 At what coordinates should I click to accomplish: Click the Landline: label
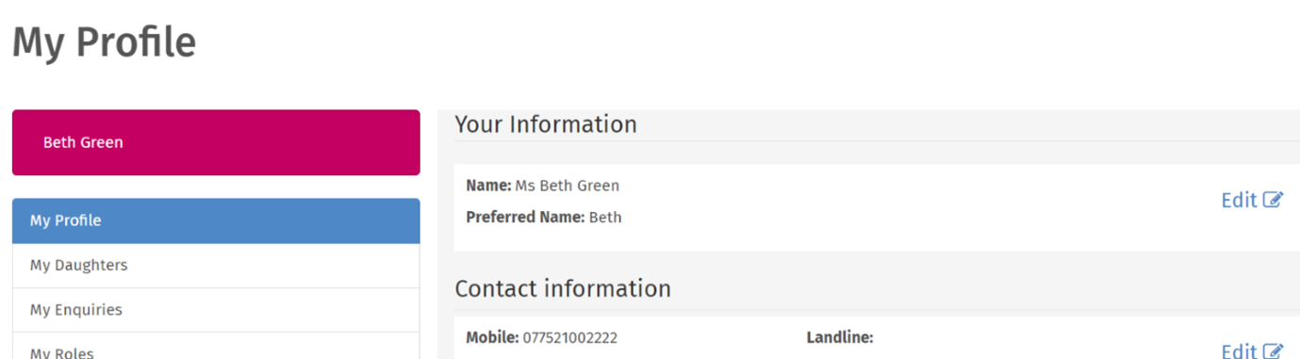pyautogui.click(x=840, y=337)
